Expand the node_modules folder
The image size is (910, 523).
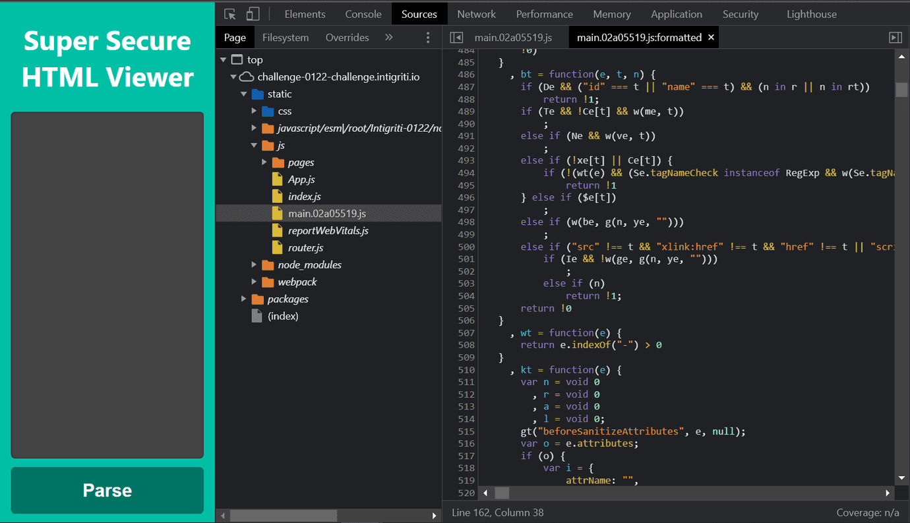(x=255, y=265)
